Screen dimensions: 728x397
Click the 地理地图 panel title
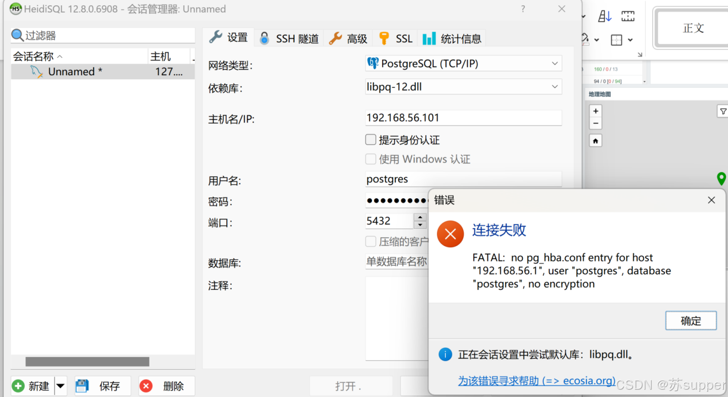pos(600,94)
